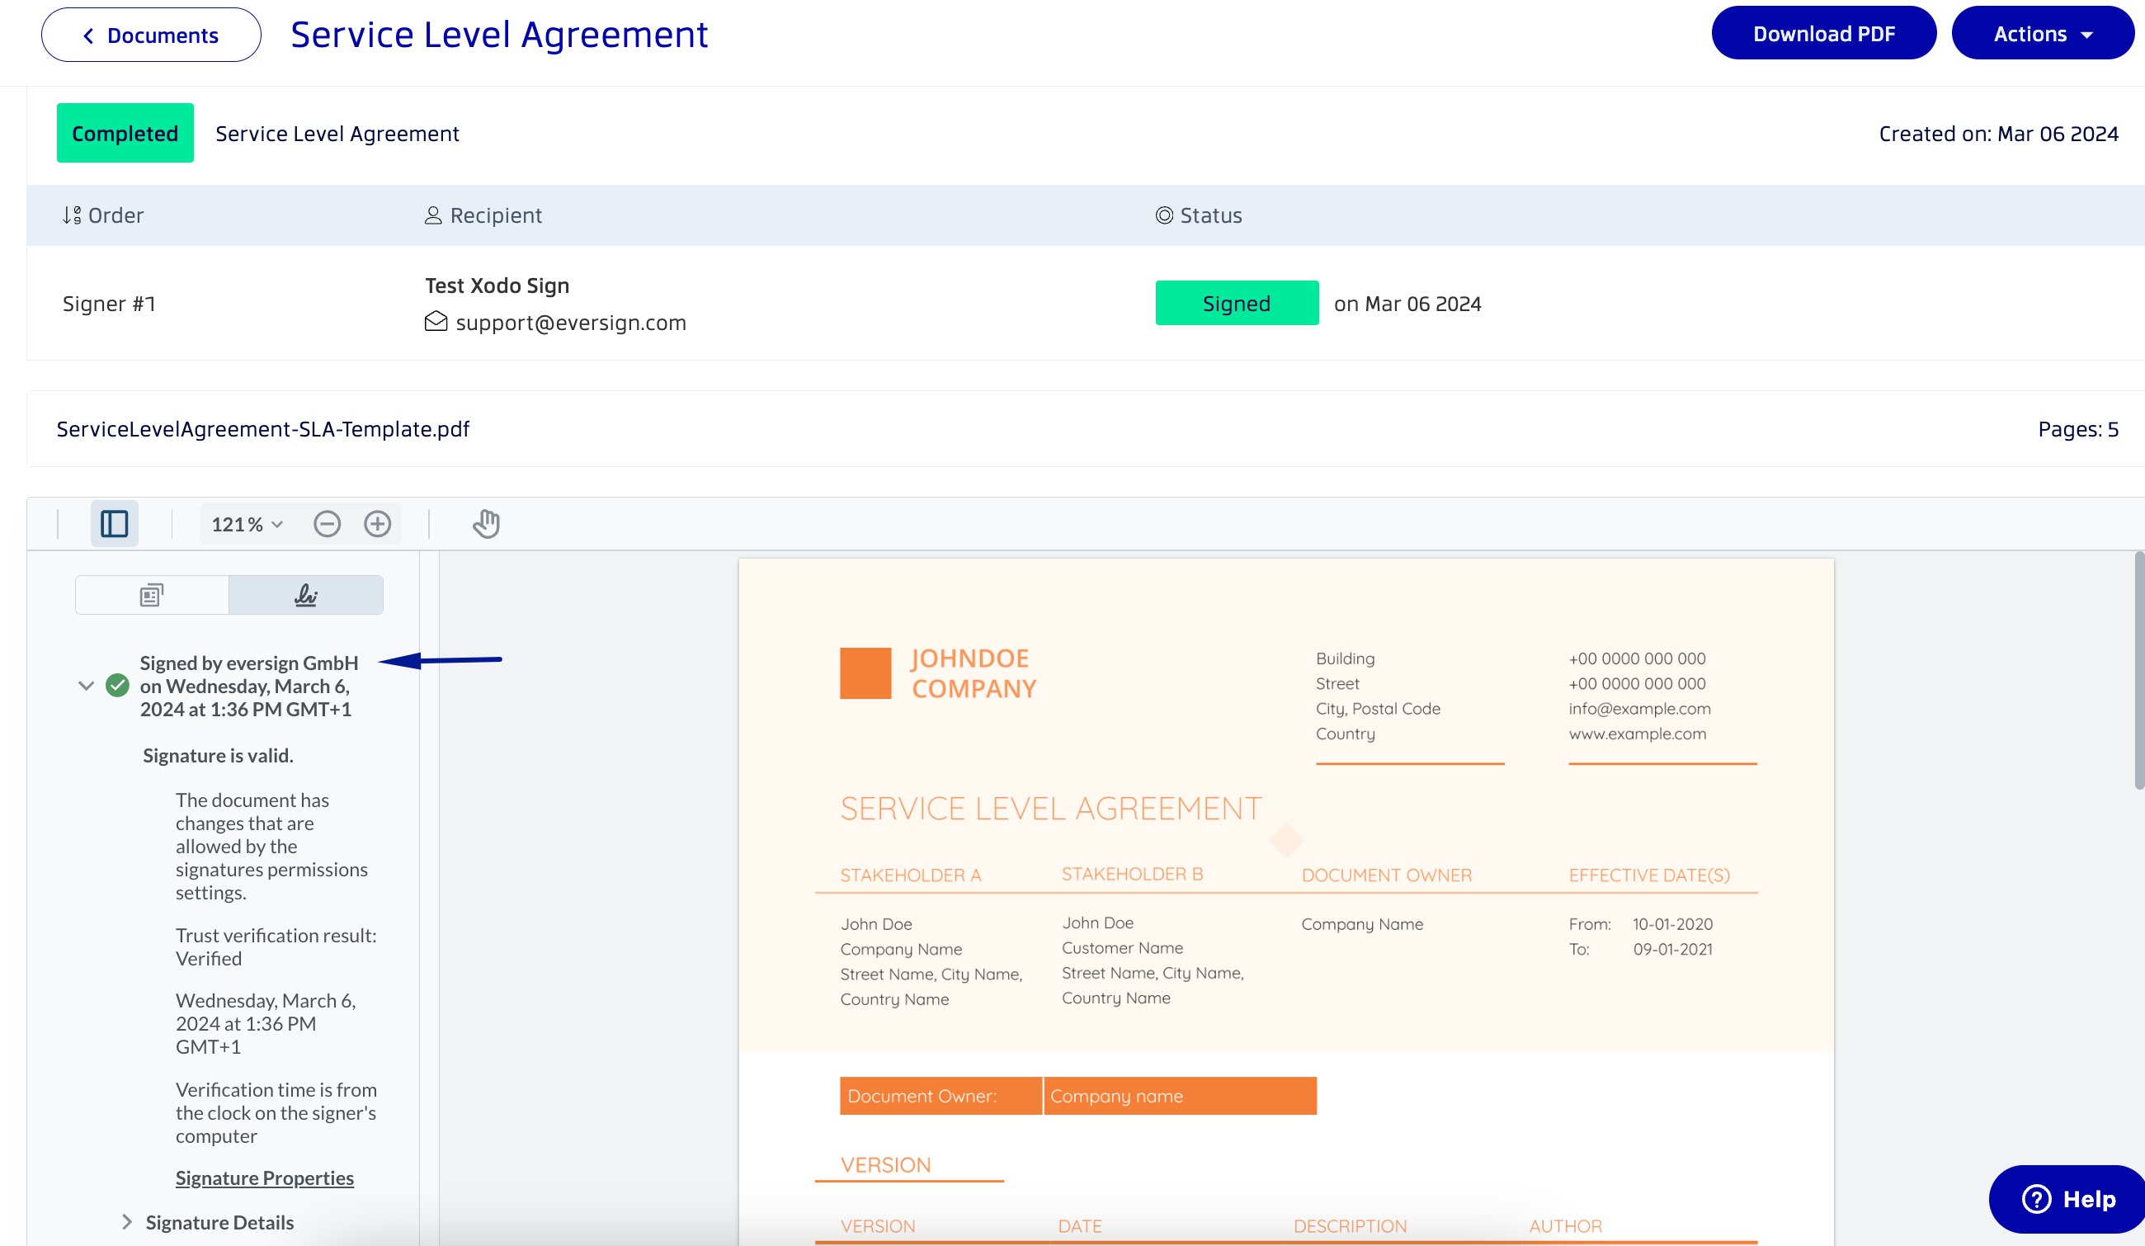Open the Signature Properties link

265,1178
